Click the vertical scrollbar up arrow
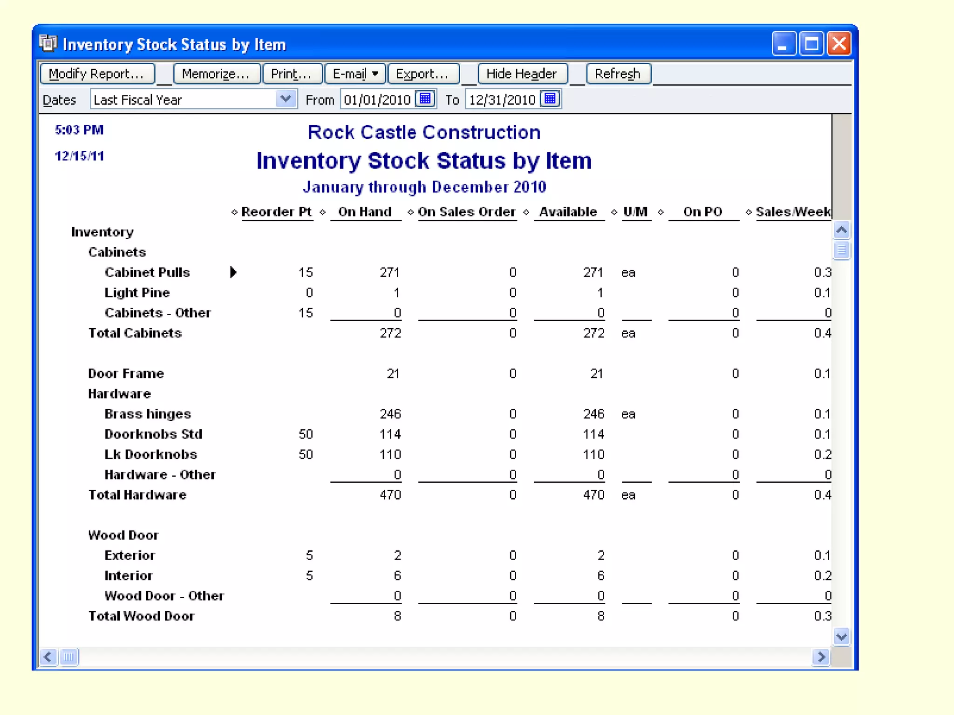 tap(841, 230)
